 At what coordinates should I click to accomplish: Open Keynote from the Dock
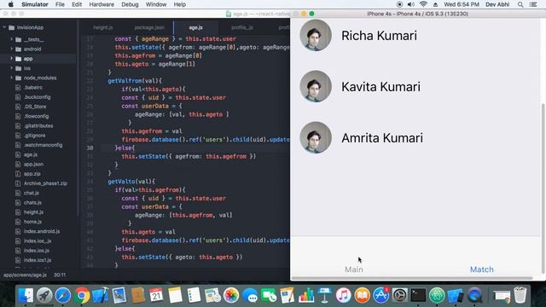pos(324,295)
